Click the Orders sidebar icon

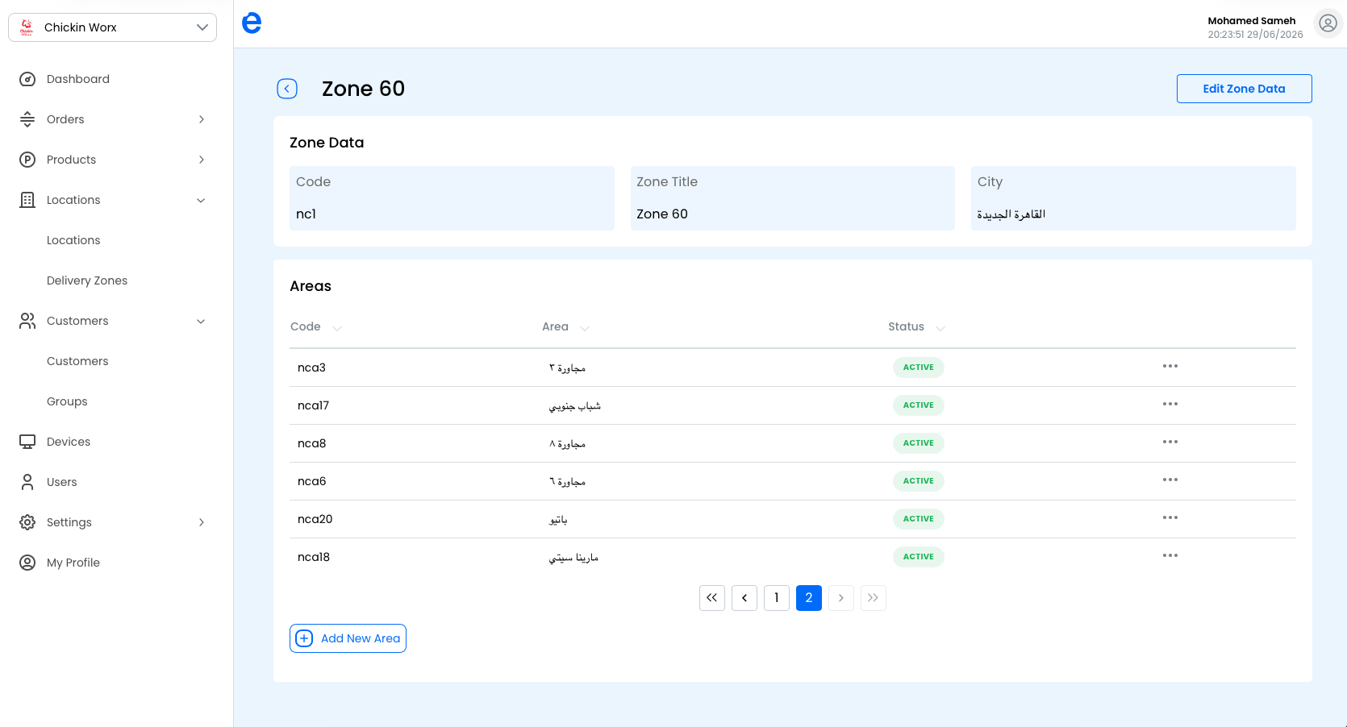[x=27, y=119]
